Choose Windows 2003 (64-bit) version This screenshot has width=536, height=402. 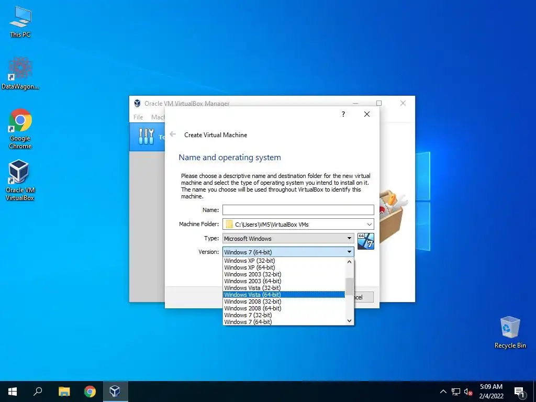coord(284,281)
